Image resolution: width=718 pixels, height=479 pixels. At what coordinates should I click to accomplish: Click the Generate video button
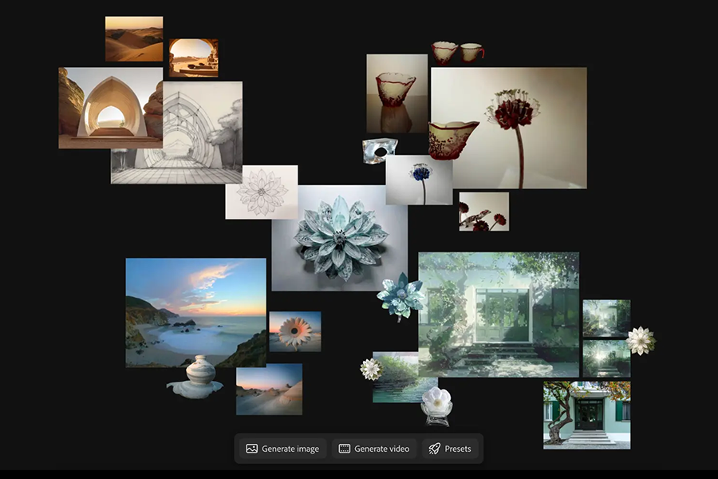click(x=374, y=449)
